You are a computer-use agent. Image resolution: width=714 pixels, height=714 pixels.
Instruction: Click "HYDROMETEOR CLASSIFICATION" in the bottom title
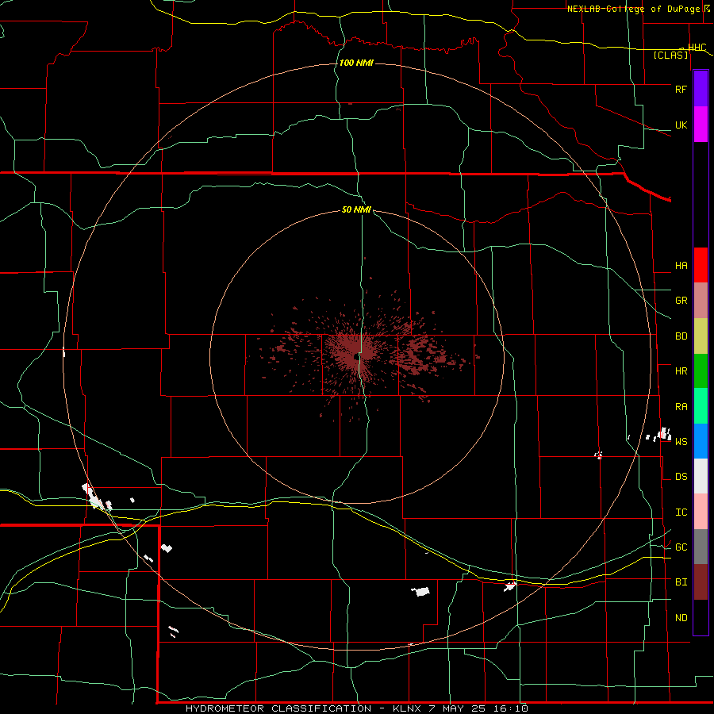(x=278, y=708)
